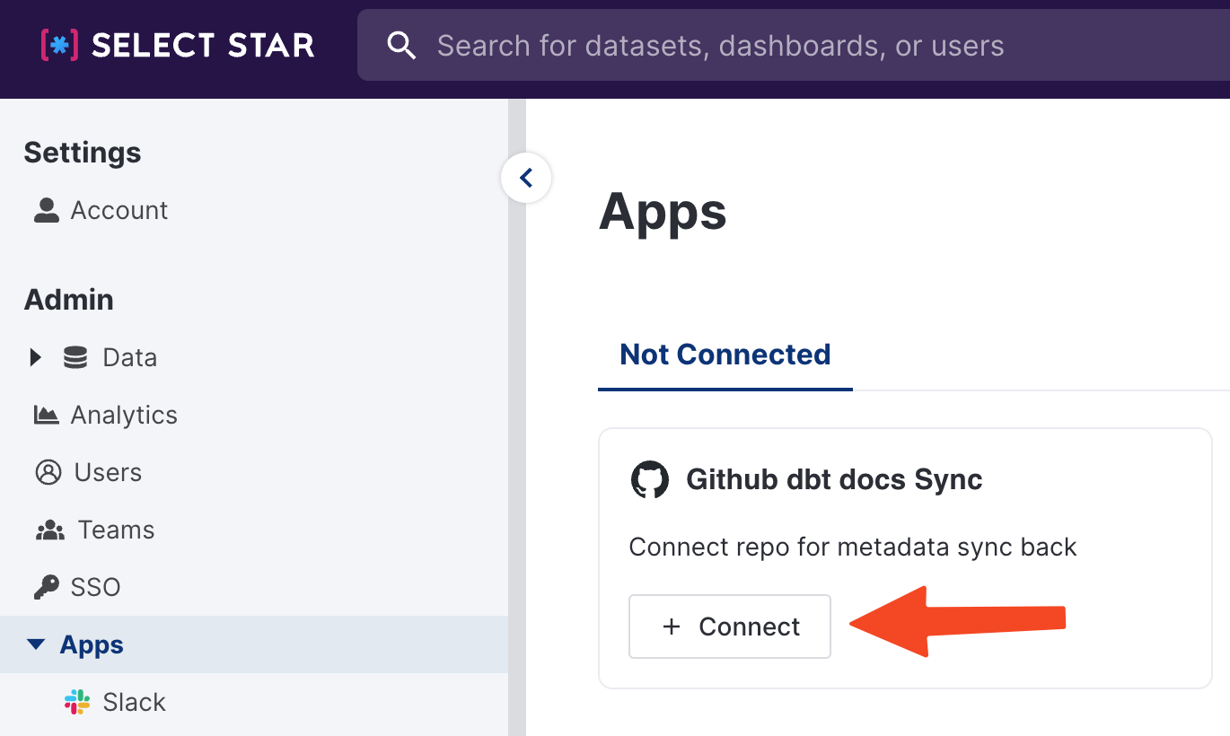Go to Account settings
The height and width of the screenshot is (736, 1230).
coord(119,210)
